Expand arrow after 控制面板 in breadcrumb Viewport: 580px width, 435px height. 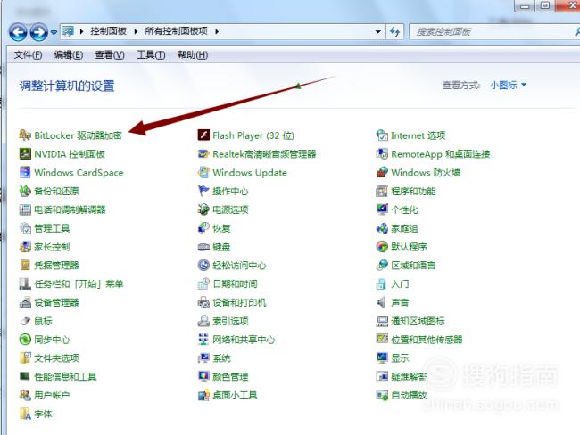tap(136, 32)
